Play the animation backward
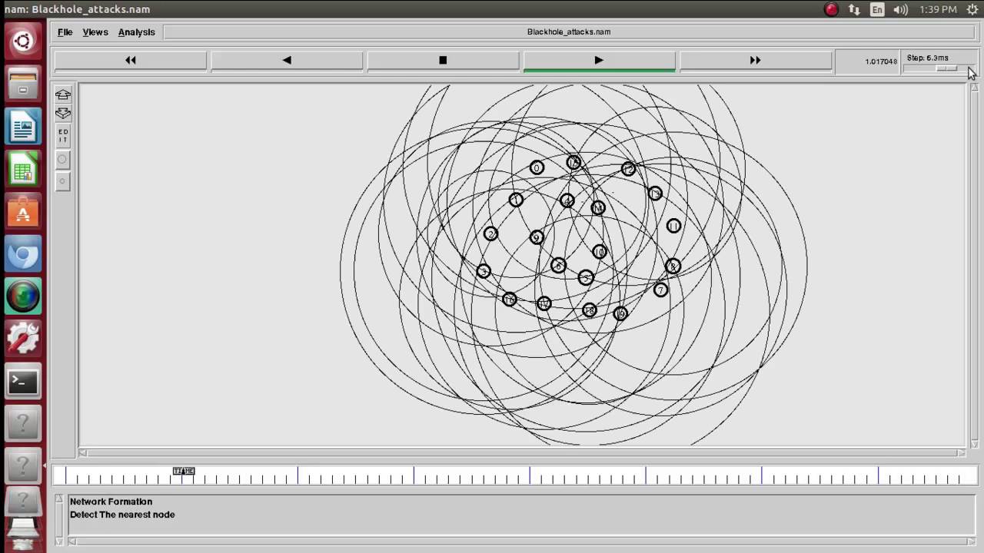984x553 pixels. click(x=287, y=60)
